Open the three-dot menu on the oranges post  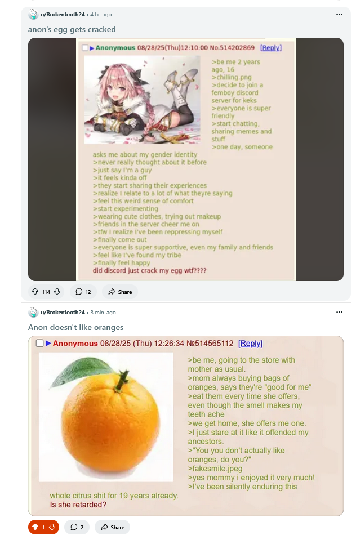(x=339, y=312)
